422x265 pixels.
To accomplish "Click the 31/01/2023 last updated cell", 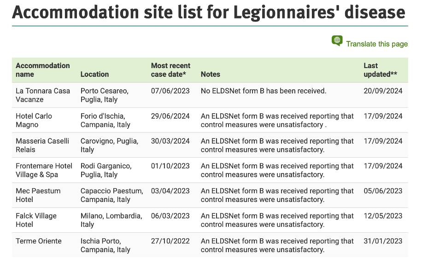I will [383, 241].
